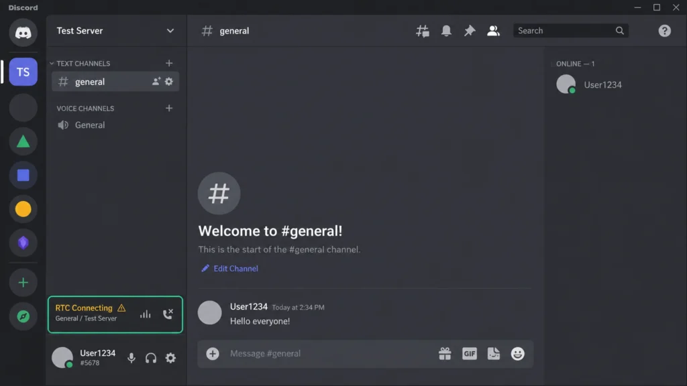Add a server with plus icon
The image size is (687, 386).
[23, 283]
